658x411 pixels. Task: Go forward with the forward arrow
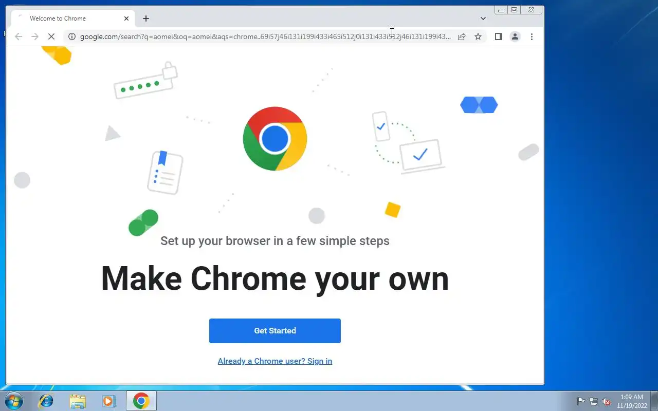click(x=35, y=36)
